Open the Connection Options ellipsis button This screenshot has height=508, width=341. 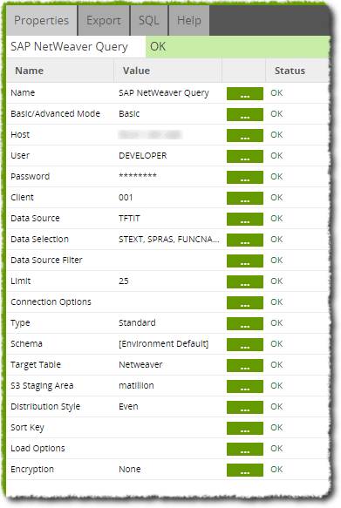(245, 302)
